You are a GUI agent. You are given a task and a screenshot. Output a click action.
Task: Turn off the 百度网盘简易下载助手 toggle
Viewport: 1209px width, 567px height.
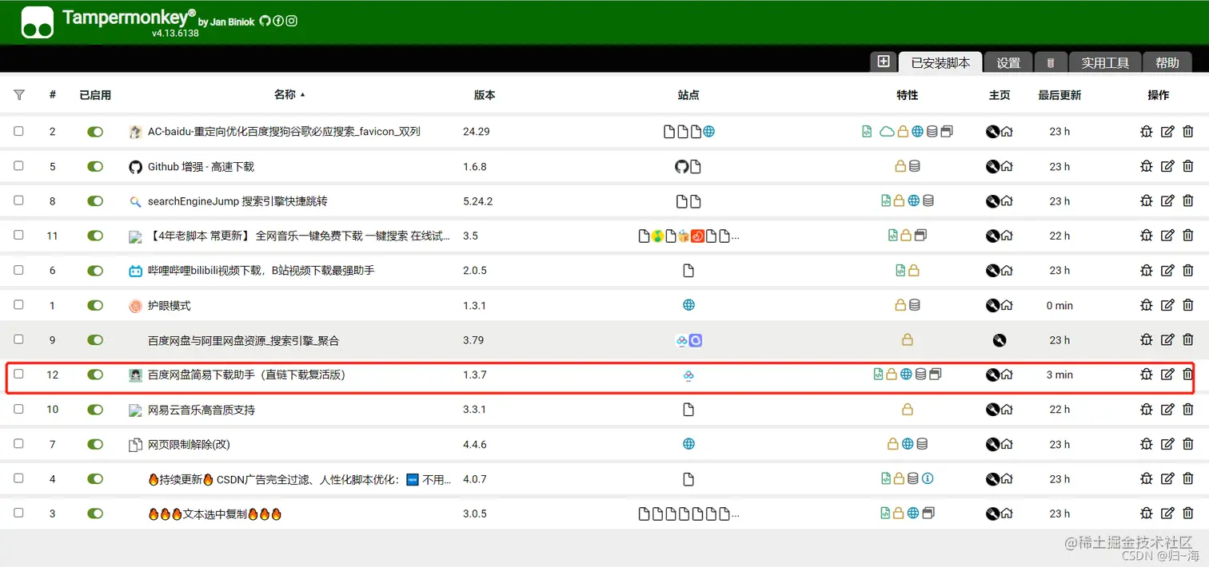tap(95, 375)
